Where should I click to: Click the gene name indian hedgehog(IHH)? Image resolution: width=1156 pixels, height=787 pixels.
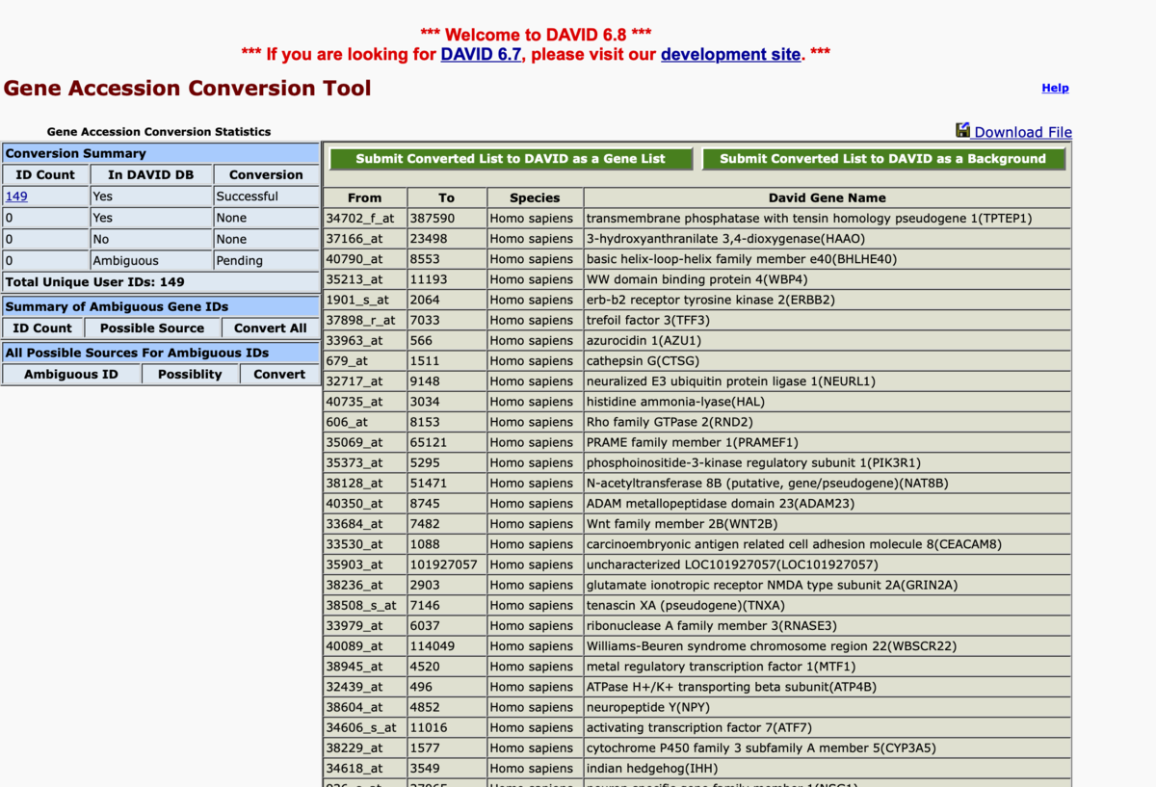click(652, 769)
